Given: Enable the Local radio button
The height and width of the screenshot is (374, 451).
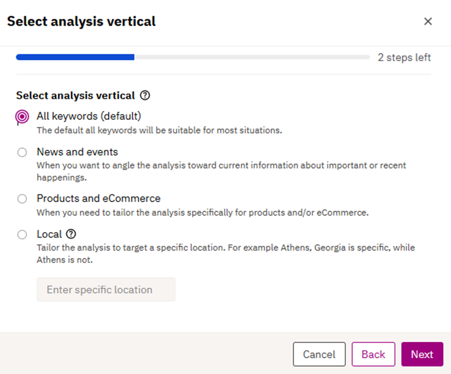Looking at the screenshot, I should tap(22, 235).
